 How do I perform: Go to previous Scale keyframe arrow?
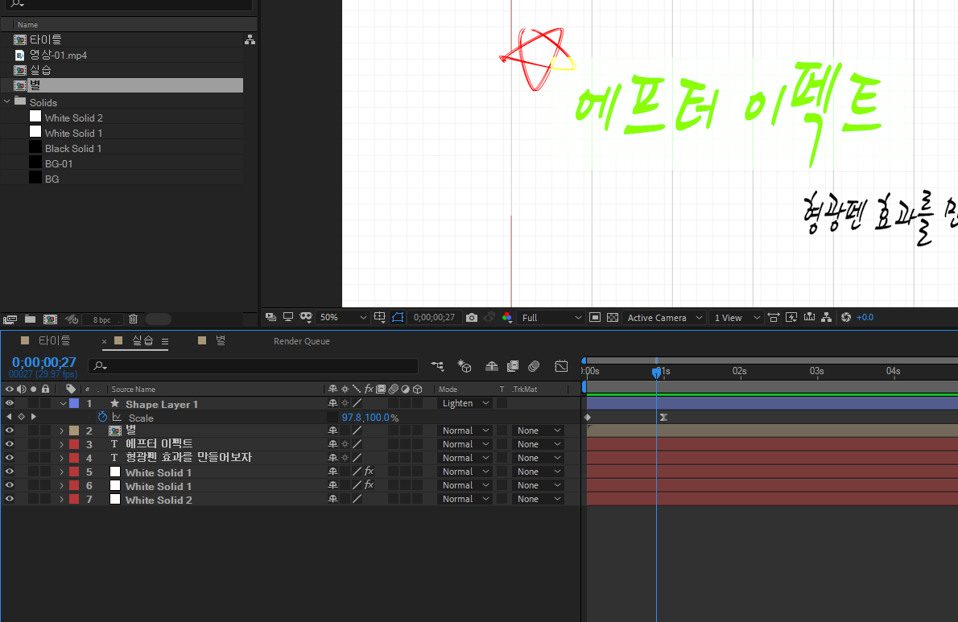pyautogui.click(x=9, y=417)
